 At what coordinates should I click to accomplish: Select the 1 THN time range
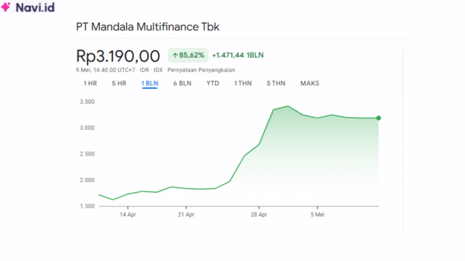pyautogui.click(x=243, y=83)
